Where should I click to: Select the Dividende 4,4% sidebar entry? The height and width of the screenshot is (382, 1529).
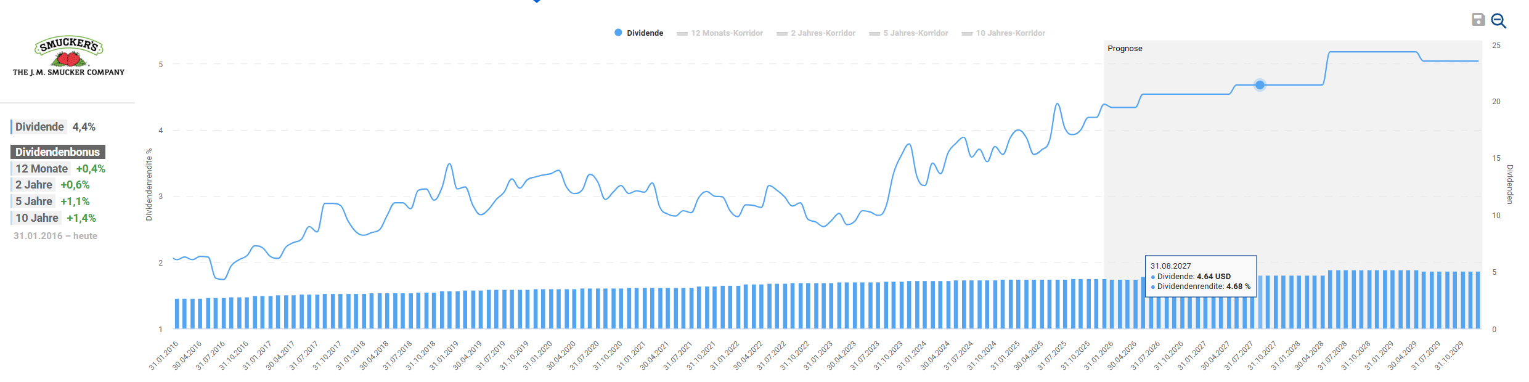click(54, 127)
